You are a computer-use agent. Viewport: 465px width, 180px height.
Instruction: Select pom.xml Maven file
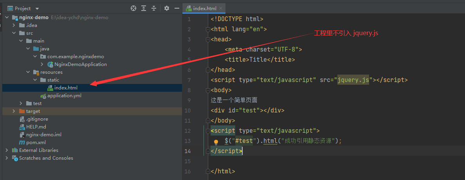point(36,143)
